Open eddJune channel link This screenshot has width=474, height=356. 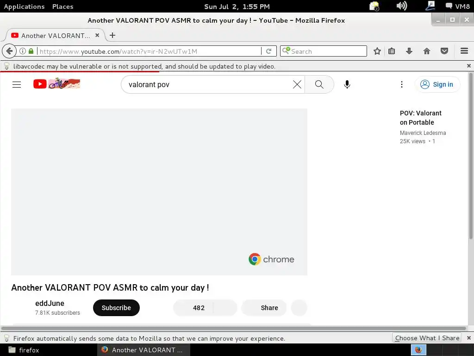(x=50, y=303)
